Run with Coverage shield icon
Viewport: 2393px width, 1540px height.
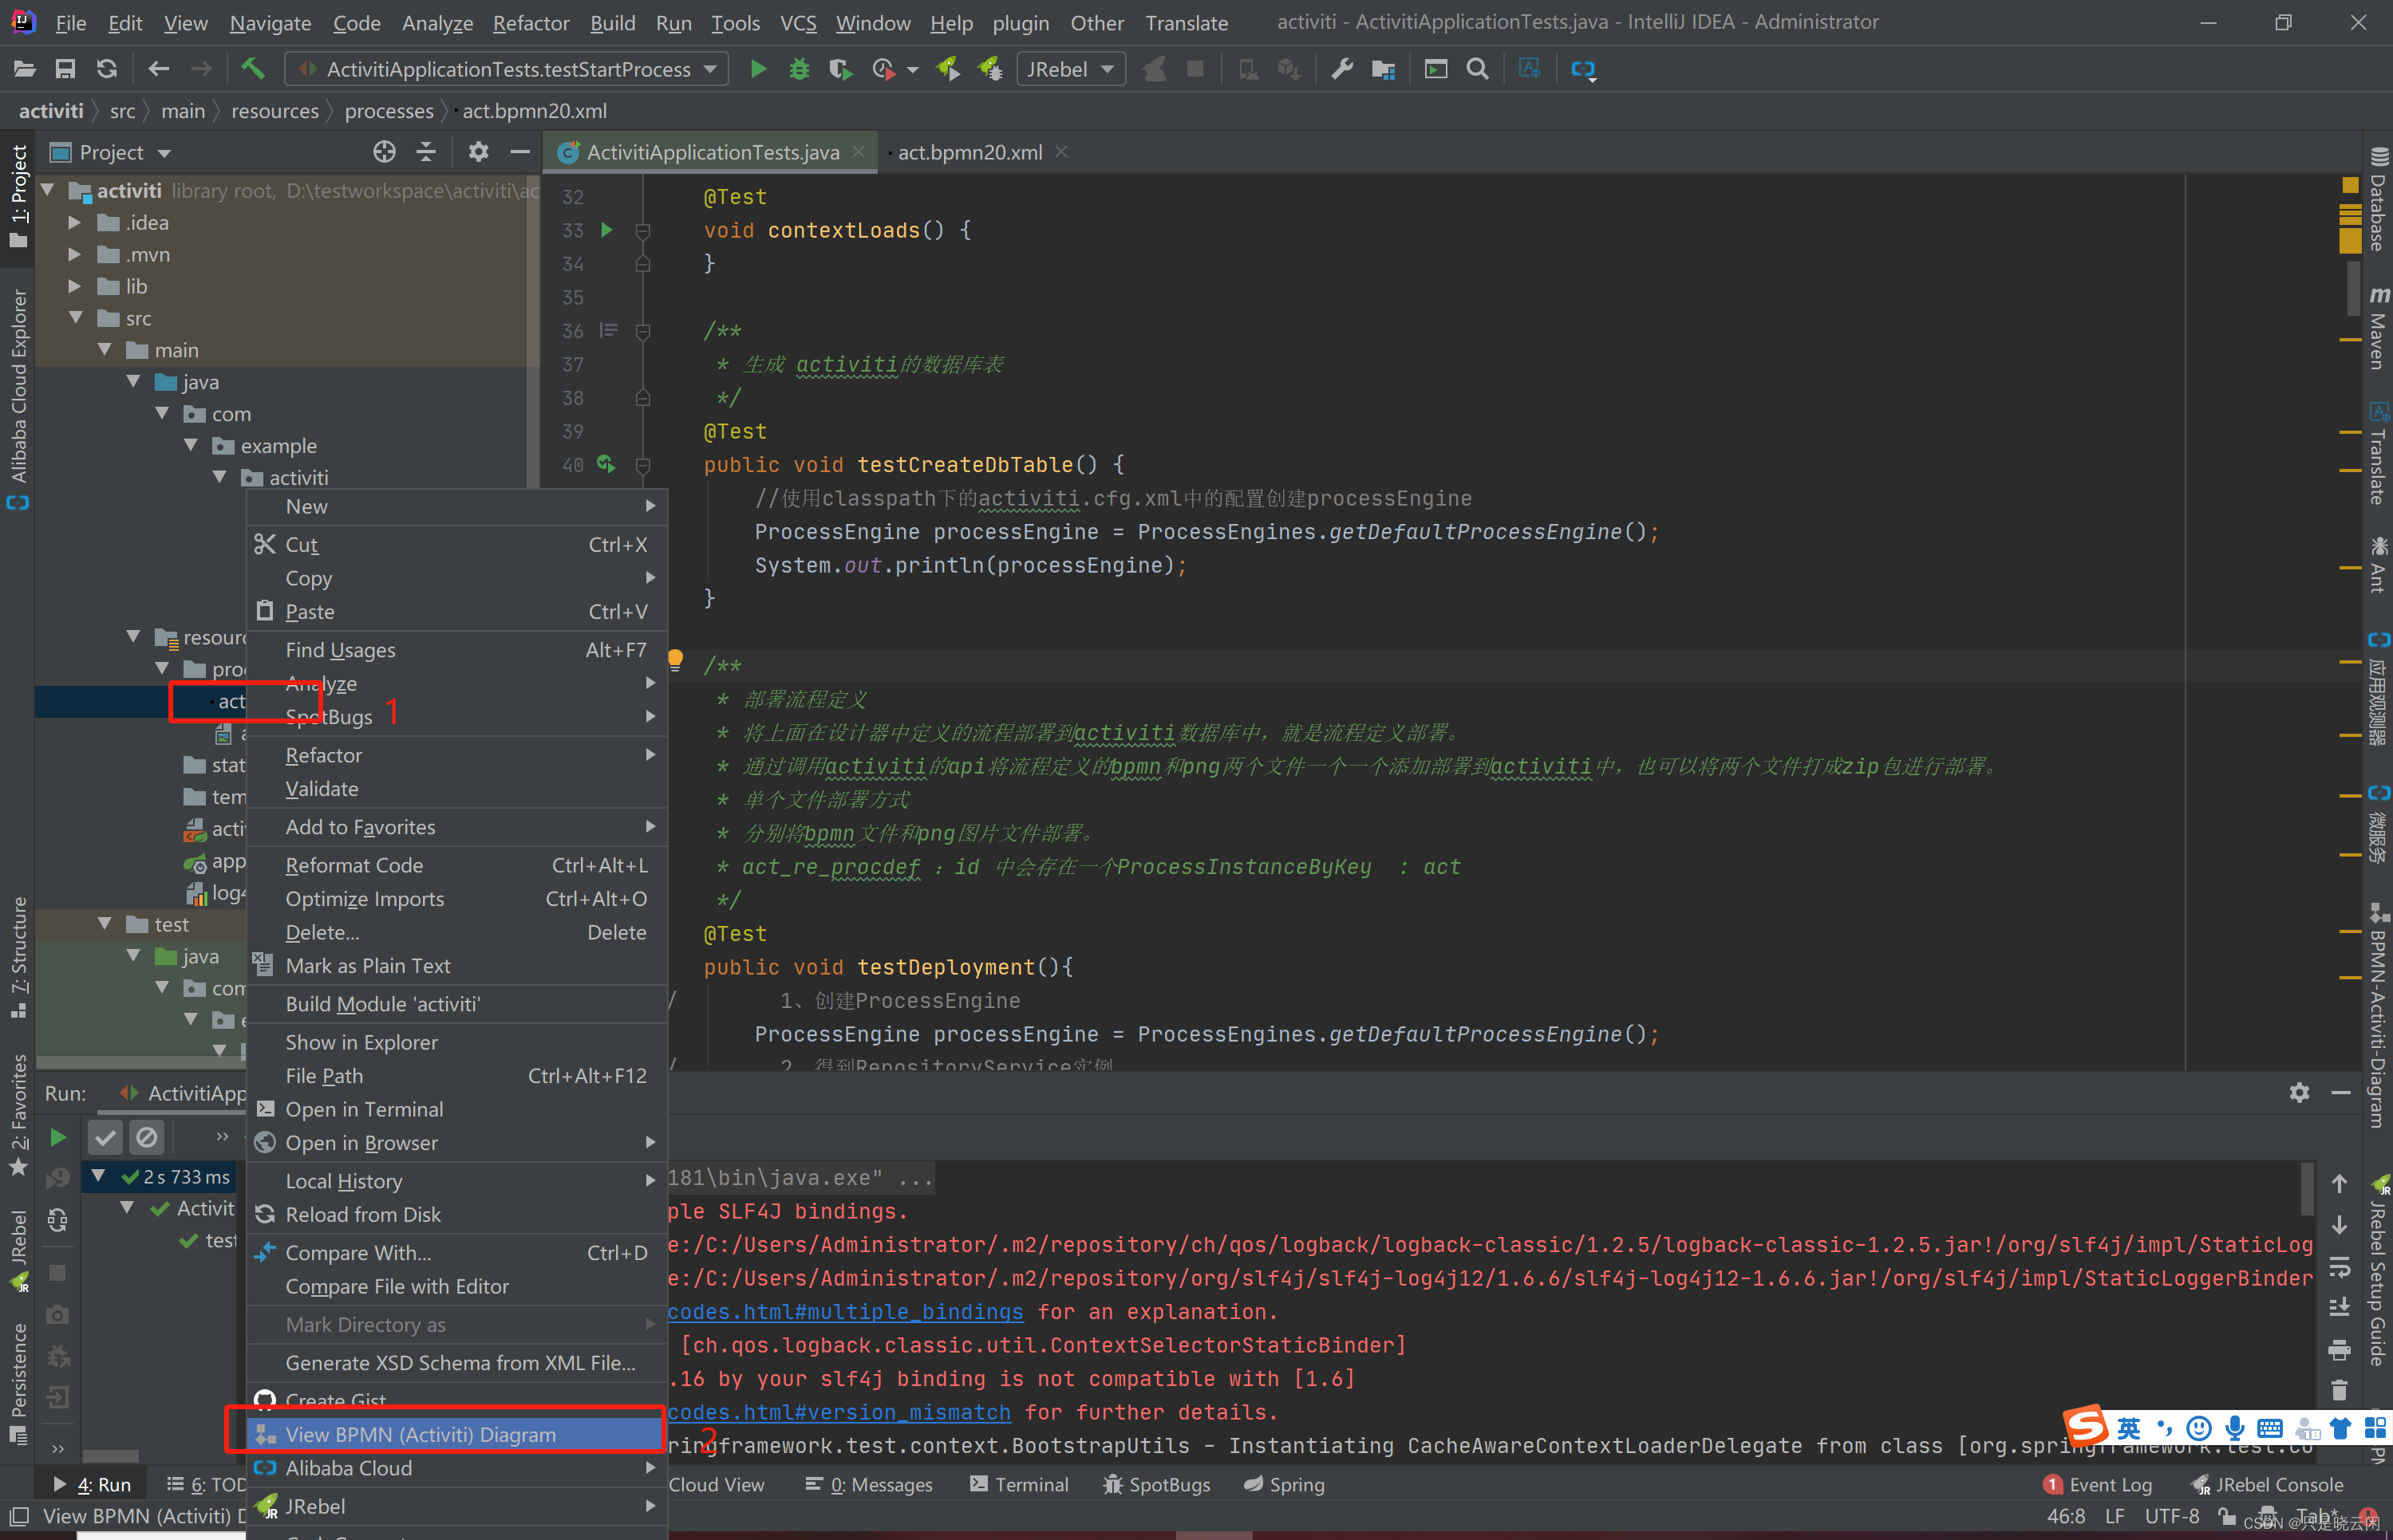tap(840, 69)
